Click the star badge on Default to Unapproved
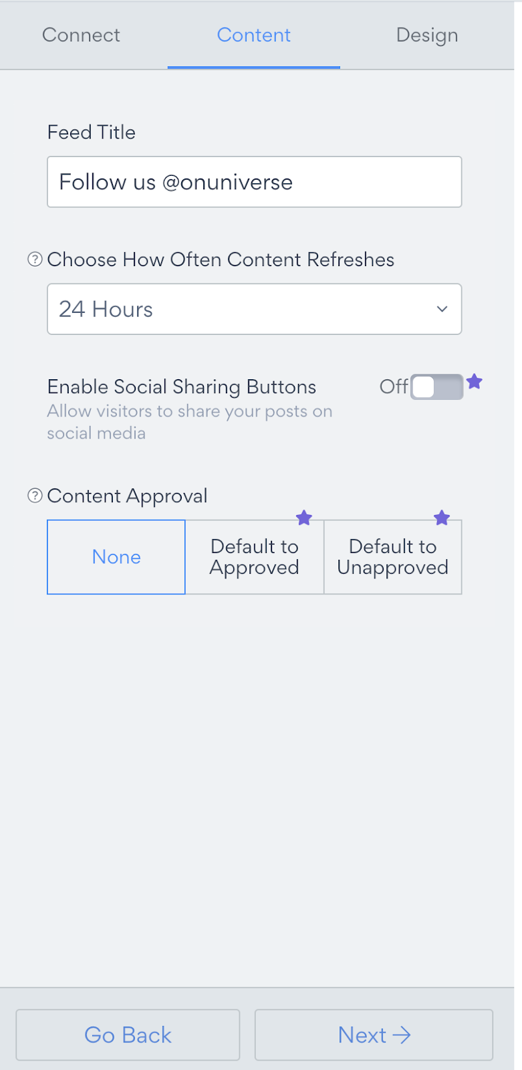522x1070 pixels. (x=442, y=518)
